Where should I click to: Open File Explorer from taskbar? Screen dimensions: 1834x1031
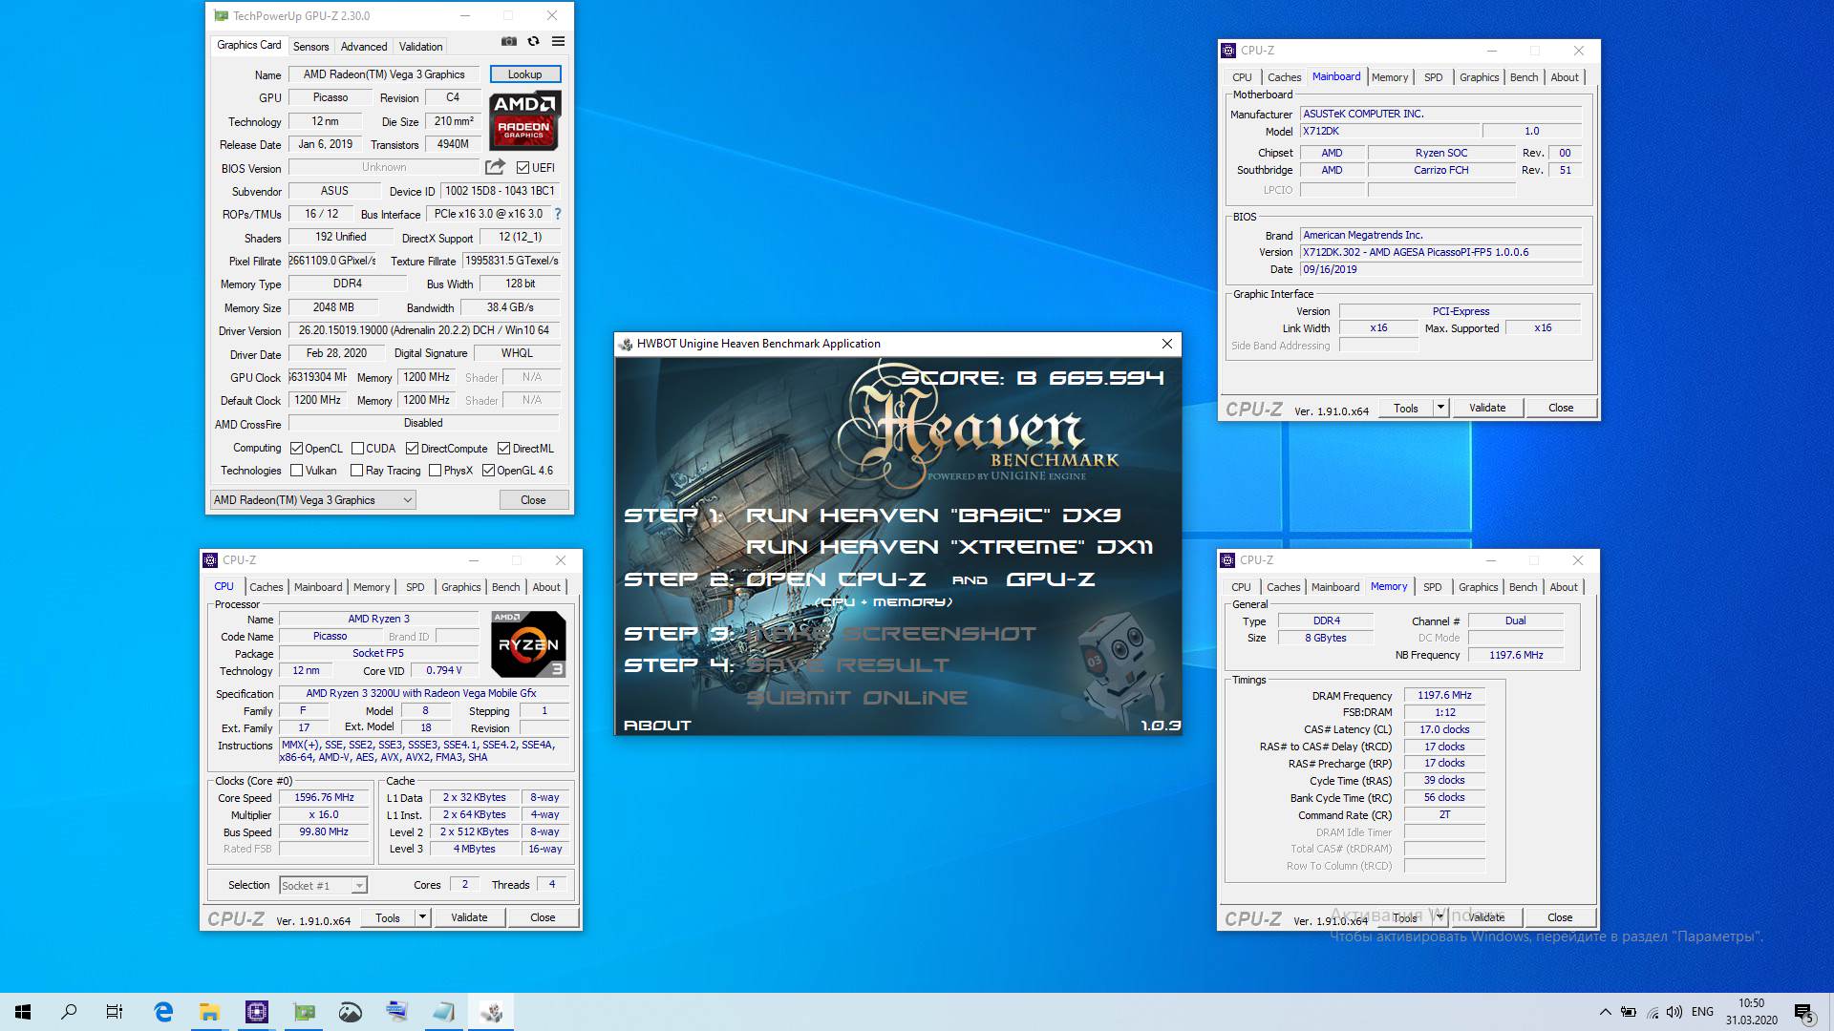tap(209, 1012)
